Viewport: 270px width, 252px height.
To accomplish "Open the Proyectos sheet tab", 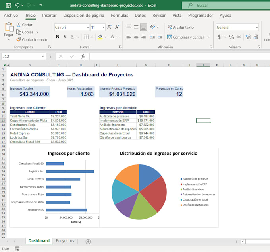I will 65,241.
